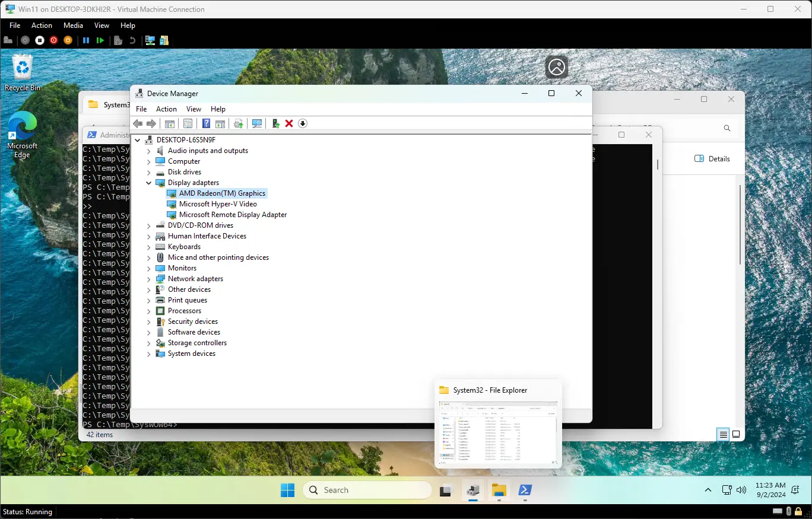Image resolution: width=812 pixels, height=519 pixels.
Task: Select the Processors category
Action: (x=185, y=311)
